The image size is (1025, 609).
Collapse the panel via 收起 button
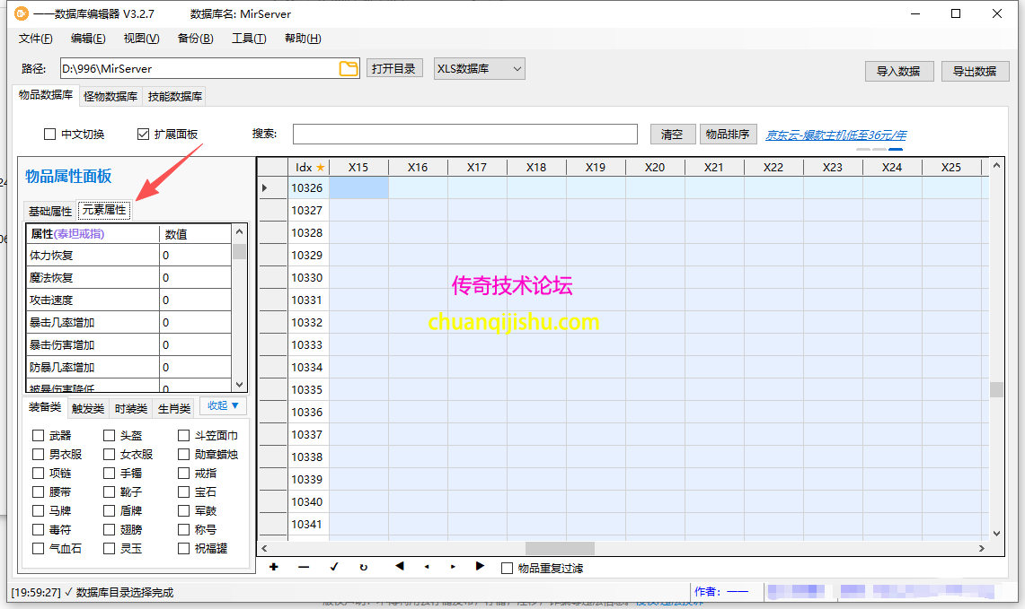tap(221, 405)
